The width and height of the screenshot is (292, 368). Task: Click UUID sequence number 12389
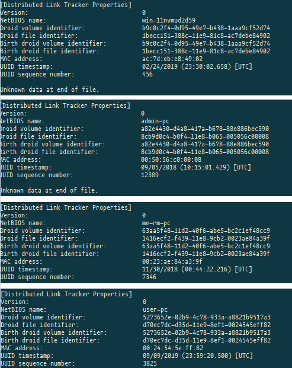coord(150,175)
